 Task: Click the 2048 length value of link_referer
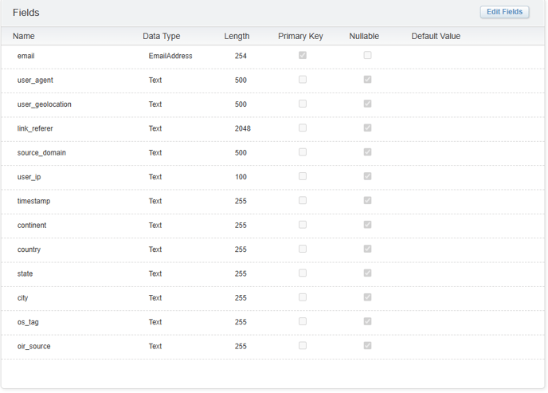coord(242,128)
